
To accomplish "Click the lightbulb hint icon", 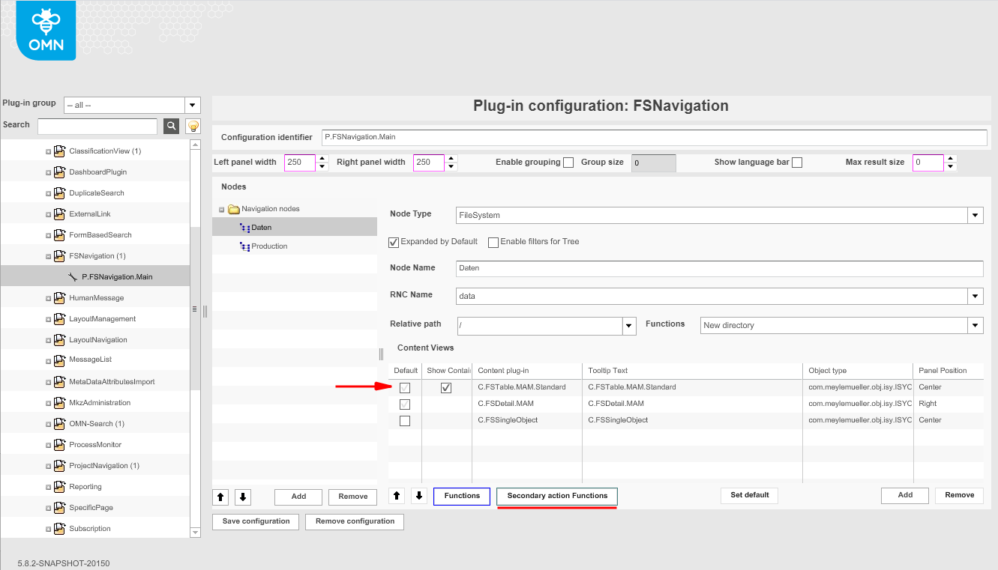I will (x=193, y=126).
